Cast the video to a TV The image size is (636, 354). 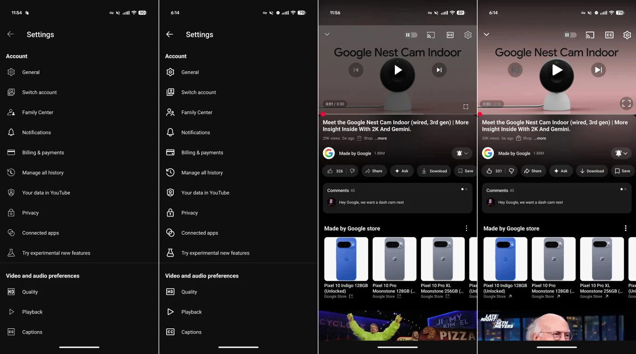point(430,34)
